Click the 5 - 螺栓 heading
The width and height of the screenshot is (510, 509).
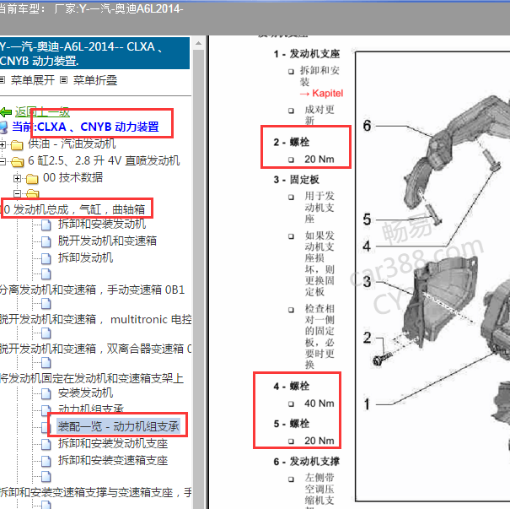[292, 424]
